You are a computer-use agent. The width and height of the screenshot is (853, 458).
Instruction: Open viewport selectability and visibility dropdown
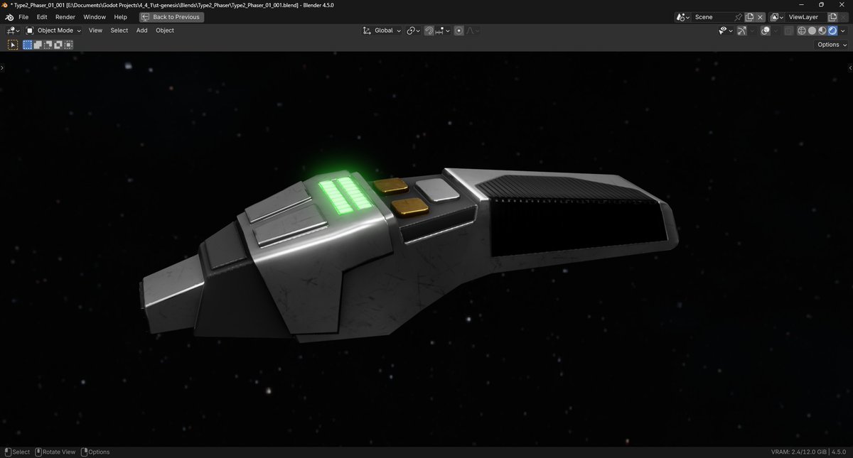725,31
